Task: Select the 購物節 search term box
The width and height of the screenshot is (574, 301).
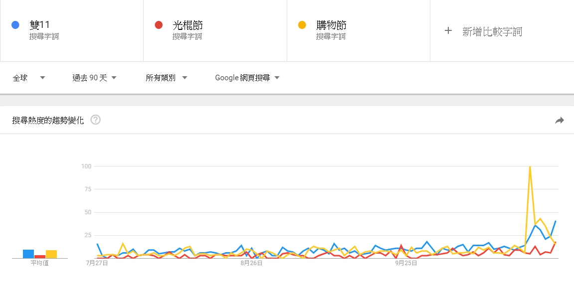Action: (358, 30)
